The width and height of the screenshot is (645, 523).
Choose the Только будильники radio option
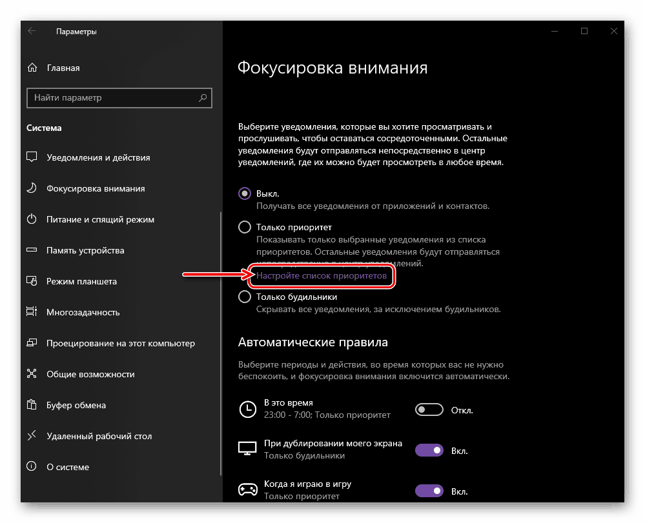(x=245, y=297)
